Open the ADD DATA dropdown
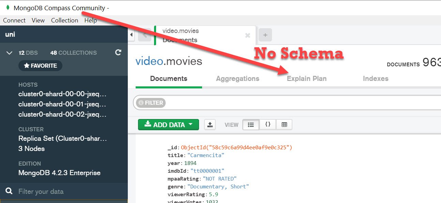Viewport: 441px width, 203px height. click(168, 124)
